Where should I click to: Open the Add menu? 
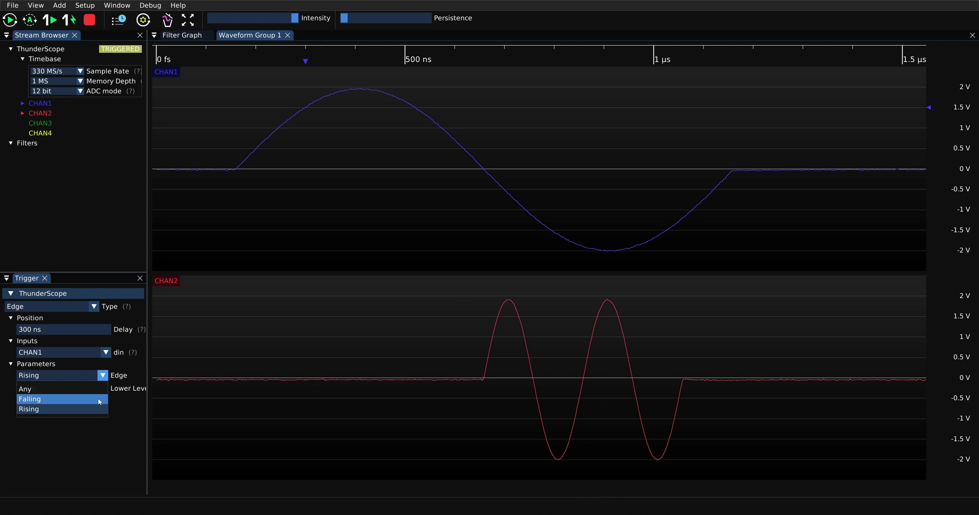[x=59, y=5]
